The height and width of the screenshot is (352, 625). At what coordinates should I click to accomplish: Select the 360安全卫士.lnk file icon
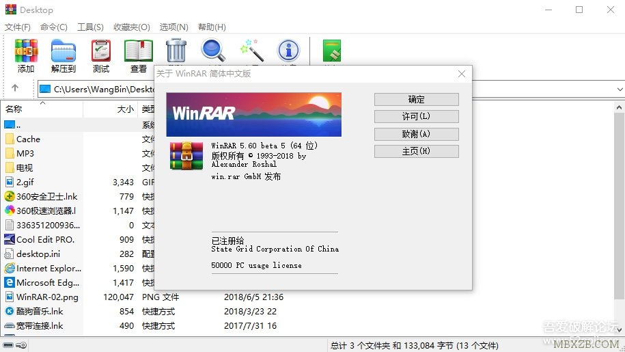10,196
